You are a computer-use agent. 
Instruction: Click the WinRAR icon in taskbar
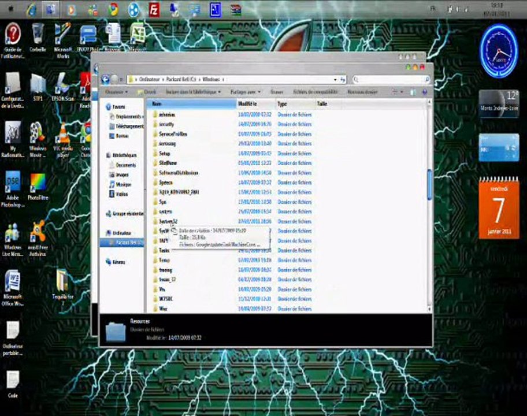pos(236,10)
